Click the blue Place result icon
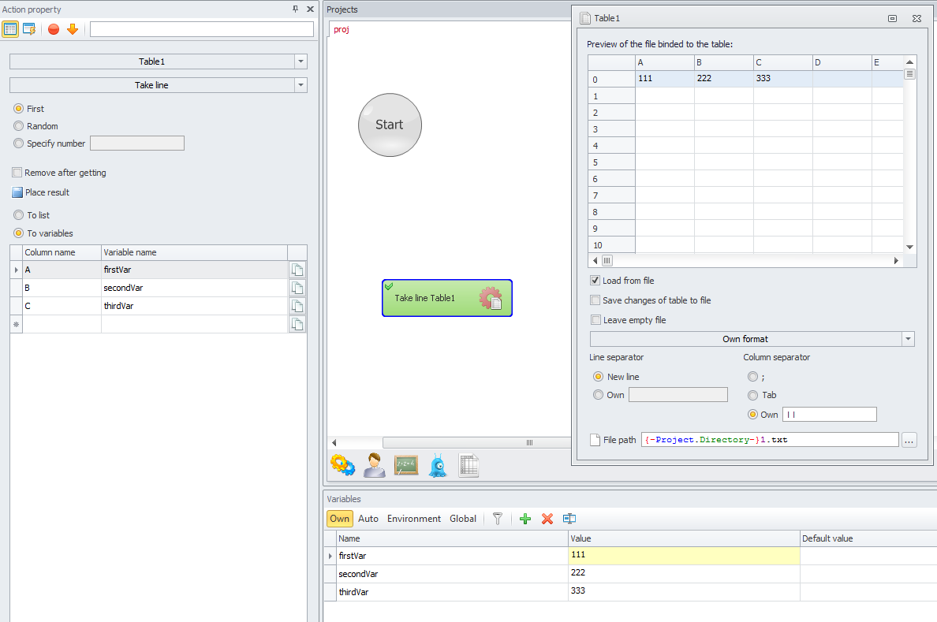937x622 pixels. click(x=17, y=192)
